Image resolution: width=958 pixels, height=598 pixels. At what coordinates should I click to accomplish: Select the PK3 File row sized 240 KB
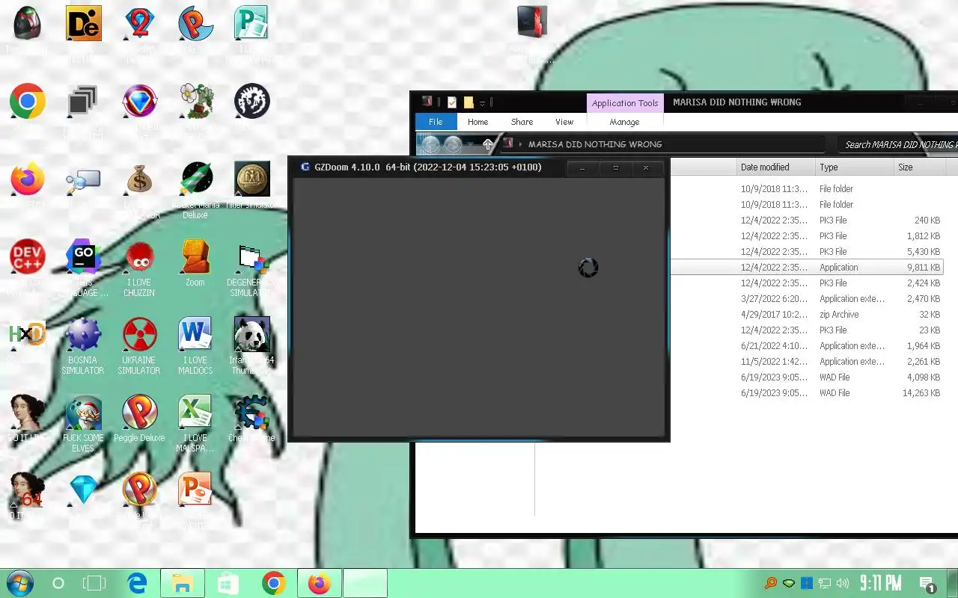807,220
